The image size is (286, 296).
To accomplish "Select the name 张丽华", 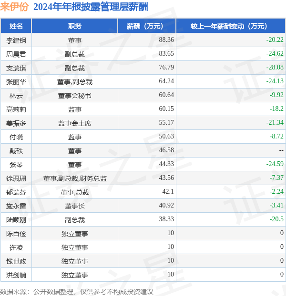I will (16, 82).
